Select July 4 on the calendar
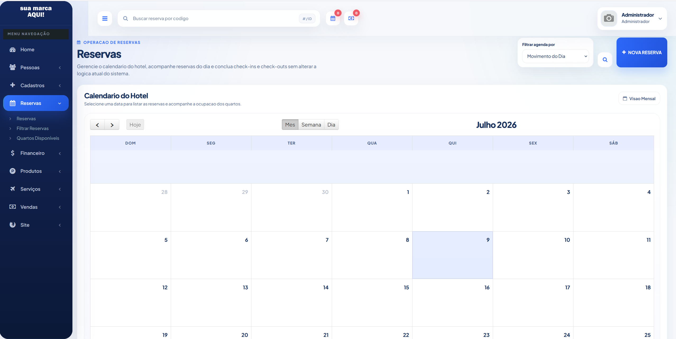Screen dimensions: 676x339 [613, 207]
